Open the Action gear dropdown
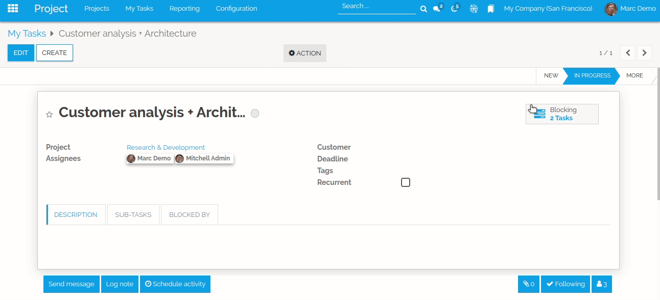This screenshot has height=300, width=660. tap(305, 53)
